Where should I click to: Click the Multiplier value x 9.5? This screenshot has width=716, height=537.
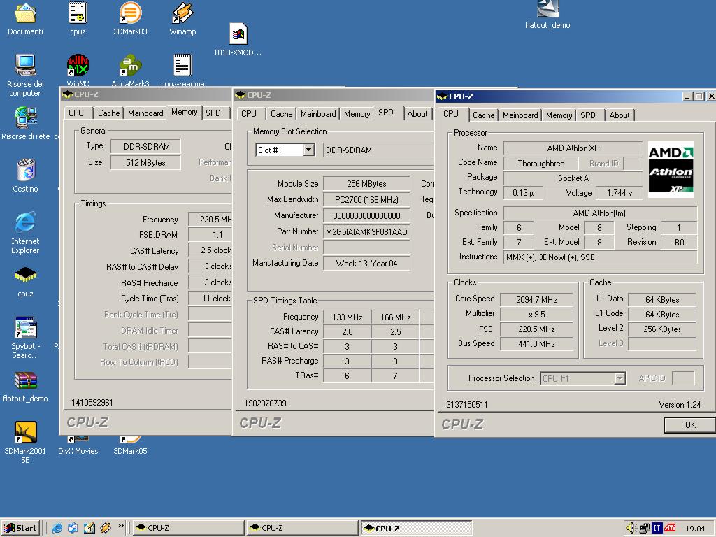[536, 314]
